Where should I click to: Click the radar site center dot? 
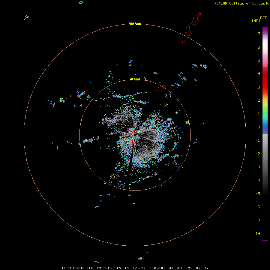(x=135, y=135)
